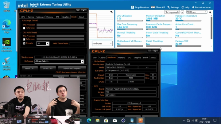
Task: Open the XTU Help menu
Action: [x=185, y=7]
